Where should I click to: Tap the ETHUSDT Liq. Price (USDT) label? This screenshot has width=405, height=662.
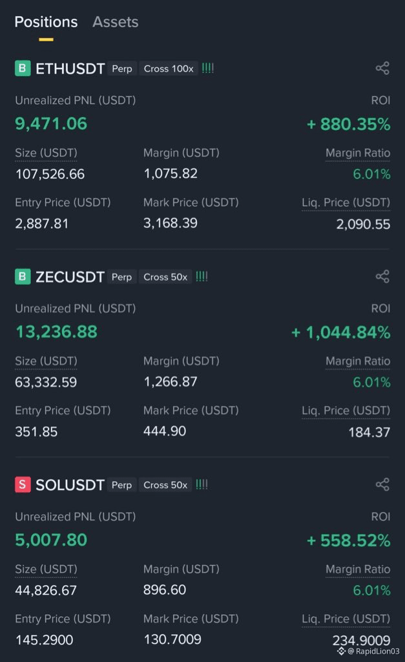tap(346, 202)
